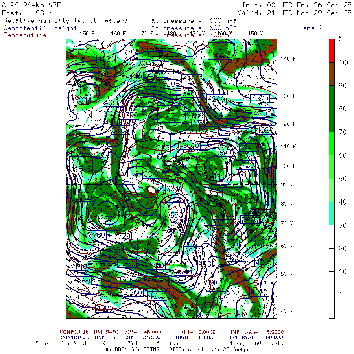Click the 'Init: 00 UTC Fri 26 Sep 25' text
This screenshot has width=354, height=354.
click(x=297, y=5)
